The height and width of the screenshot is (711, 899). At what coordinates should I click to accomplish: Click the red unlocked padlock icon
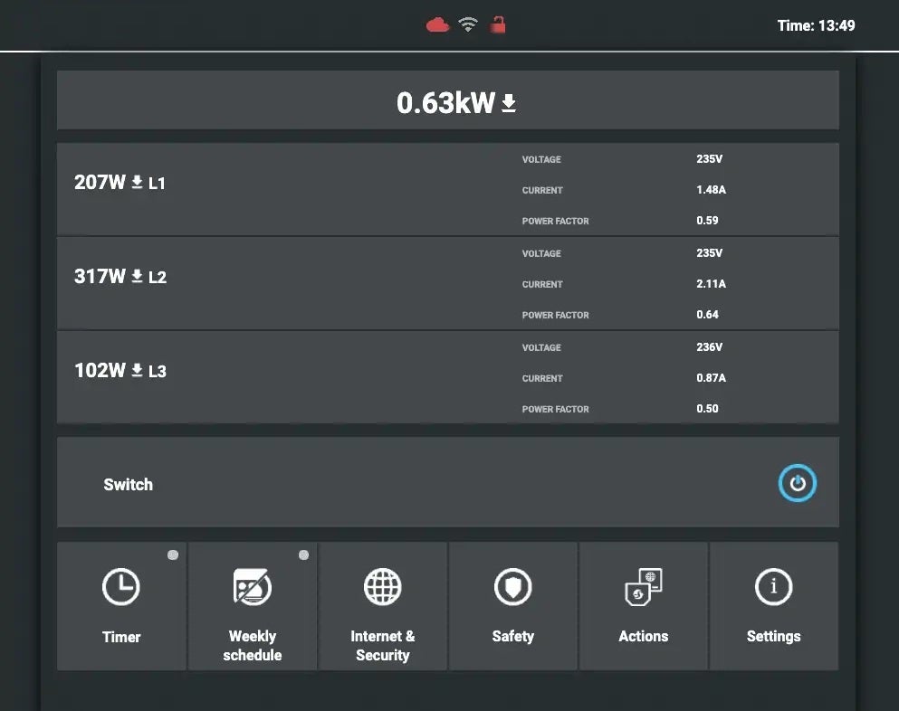tap(498, 24)
